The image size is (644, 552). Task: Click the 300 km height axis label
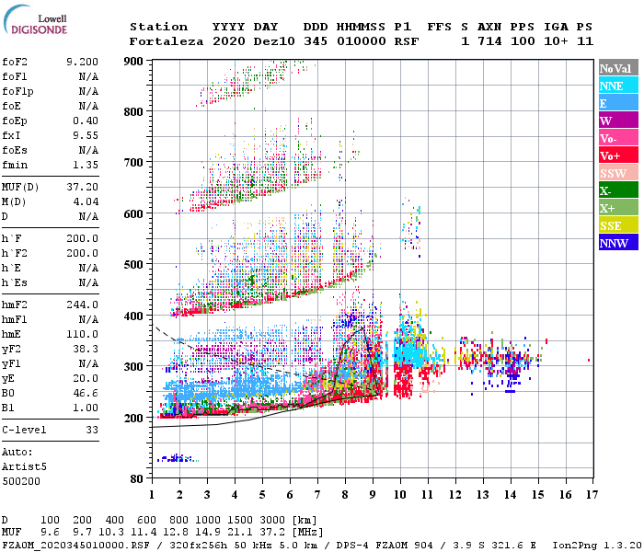tap(133, 366)
